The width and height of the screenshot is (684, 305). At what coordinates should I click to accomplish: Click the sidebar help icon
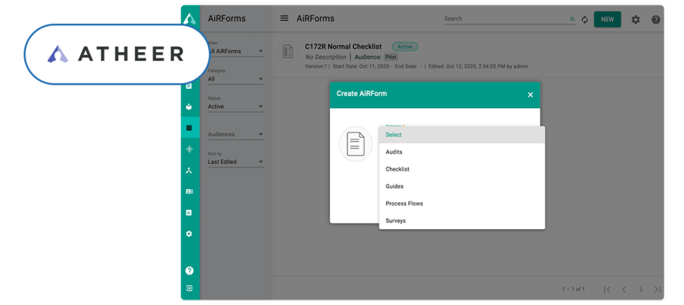coord(189,270)
